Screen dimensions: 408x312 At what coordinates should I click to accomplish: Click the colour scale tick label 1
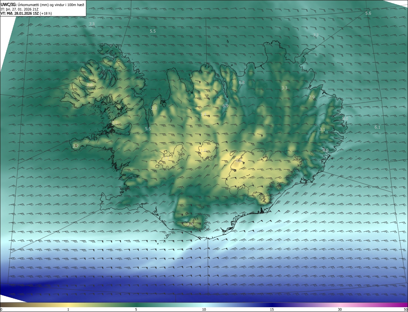tap(68, 309)
